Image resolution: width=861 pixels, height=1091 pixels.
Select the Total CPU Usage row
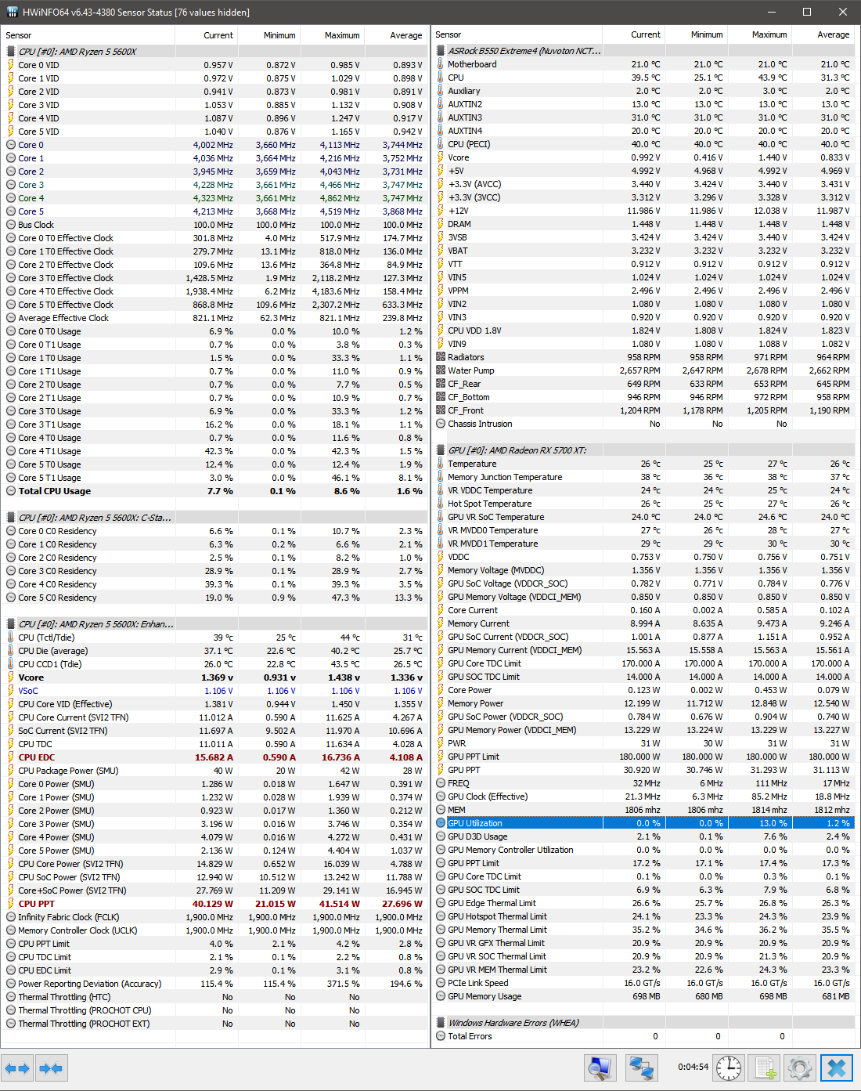tap(214, 491)
